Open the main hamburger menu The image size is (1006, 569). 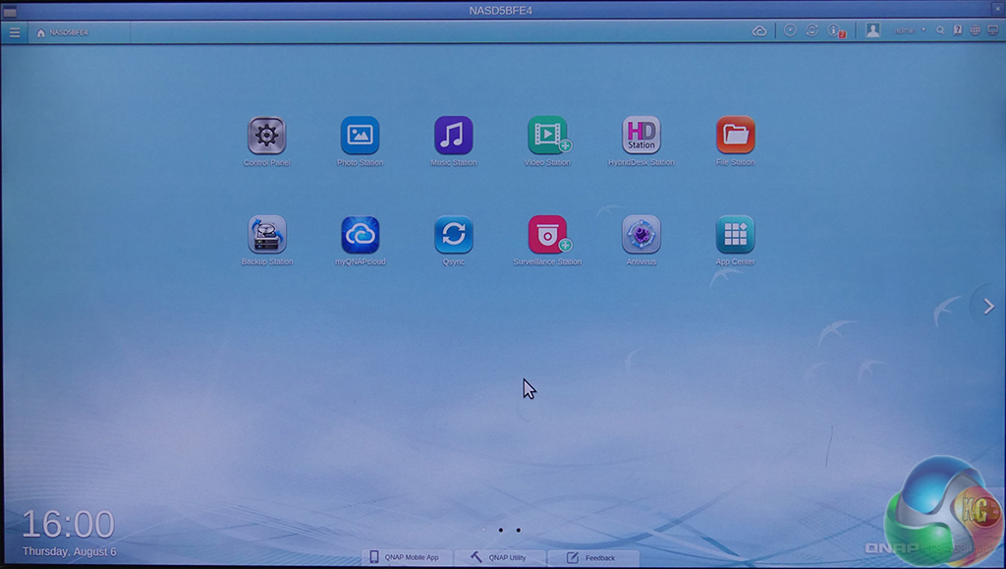tap(14, 32)
